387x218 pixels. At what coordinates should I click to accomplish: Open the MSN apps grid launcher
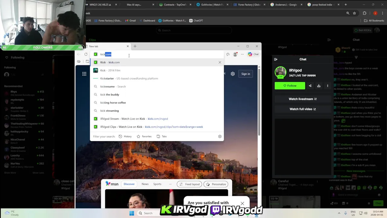(x=84, y=74)
